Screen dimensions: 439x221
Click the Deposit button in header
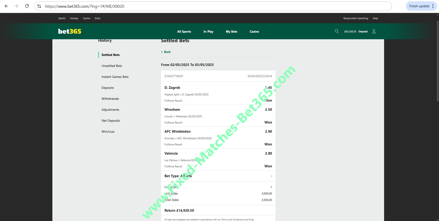363,31
